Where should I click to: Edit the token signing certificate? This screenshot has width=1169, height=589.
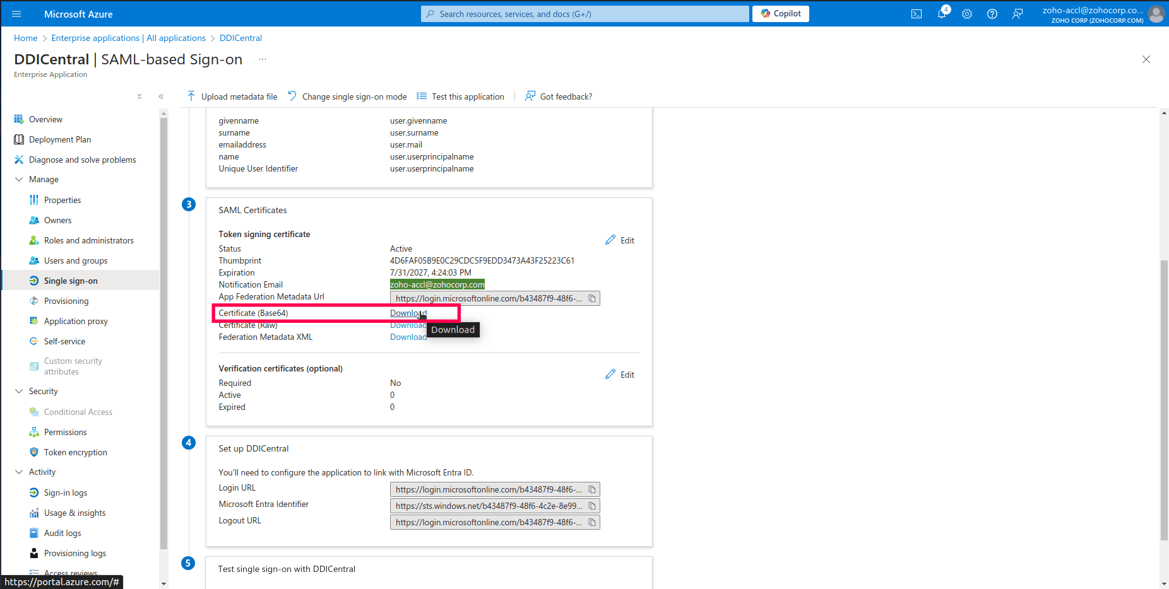tap(619, 240)
